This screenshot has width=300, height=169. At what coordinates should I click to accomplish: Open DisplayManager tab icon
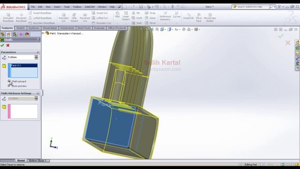[27, 34]
